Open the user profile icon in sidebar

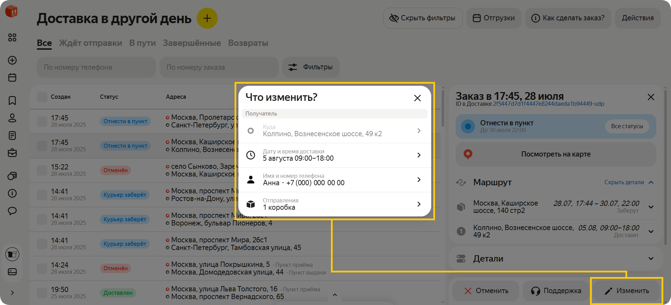point(12,118)
